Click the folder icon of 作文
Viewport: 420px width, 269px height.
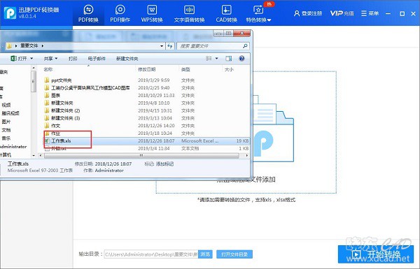click(47, 125)
